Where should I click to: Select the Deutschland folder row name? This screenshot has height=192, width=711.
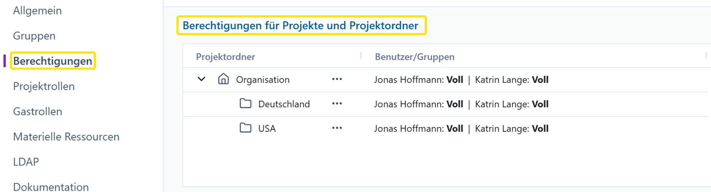tap(284, 104)
